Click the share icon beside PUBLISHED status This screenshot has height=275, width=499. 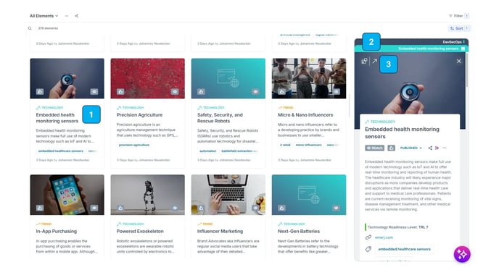click(x=430, y=148)
